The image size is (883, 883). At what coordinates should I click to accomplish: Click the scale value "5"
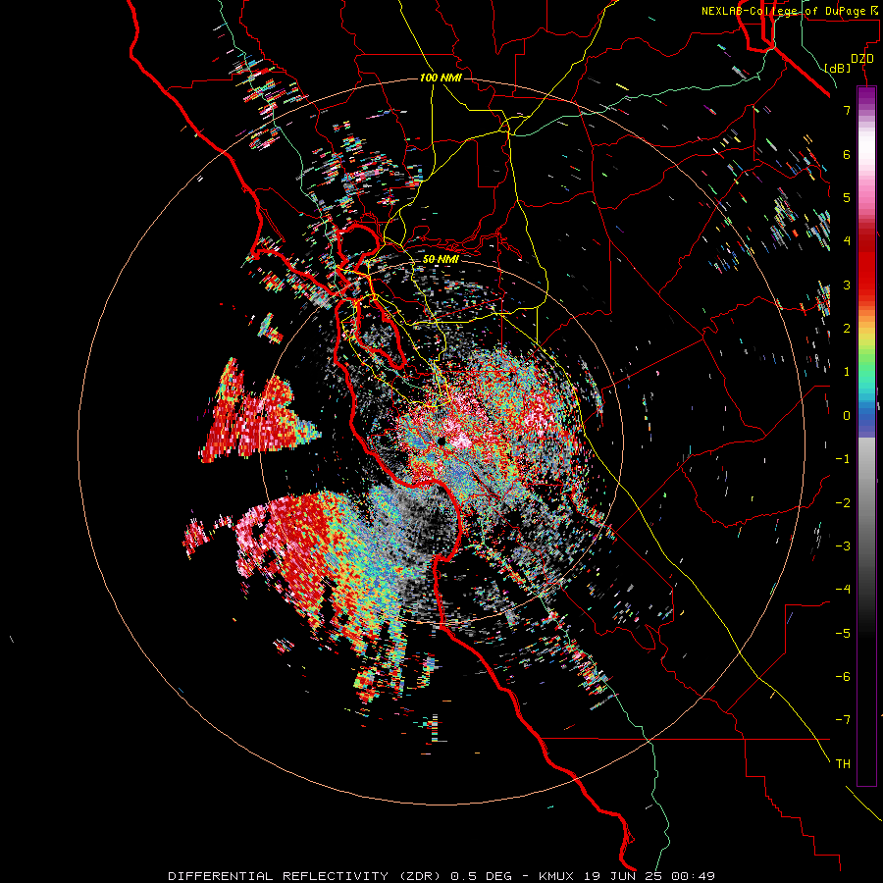click(x=847, y=197)
